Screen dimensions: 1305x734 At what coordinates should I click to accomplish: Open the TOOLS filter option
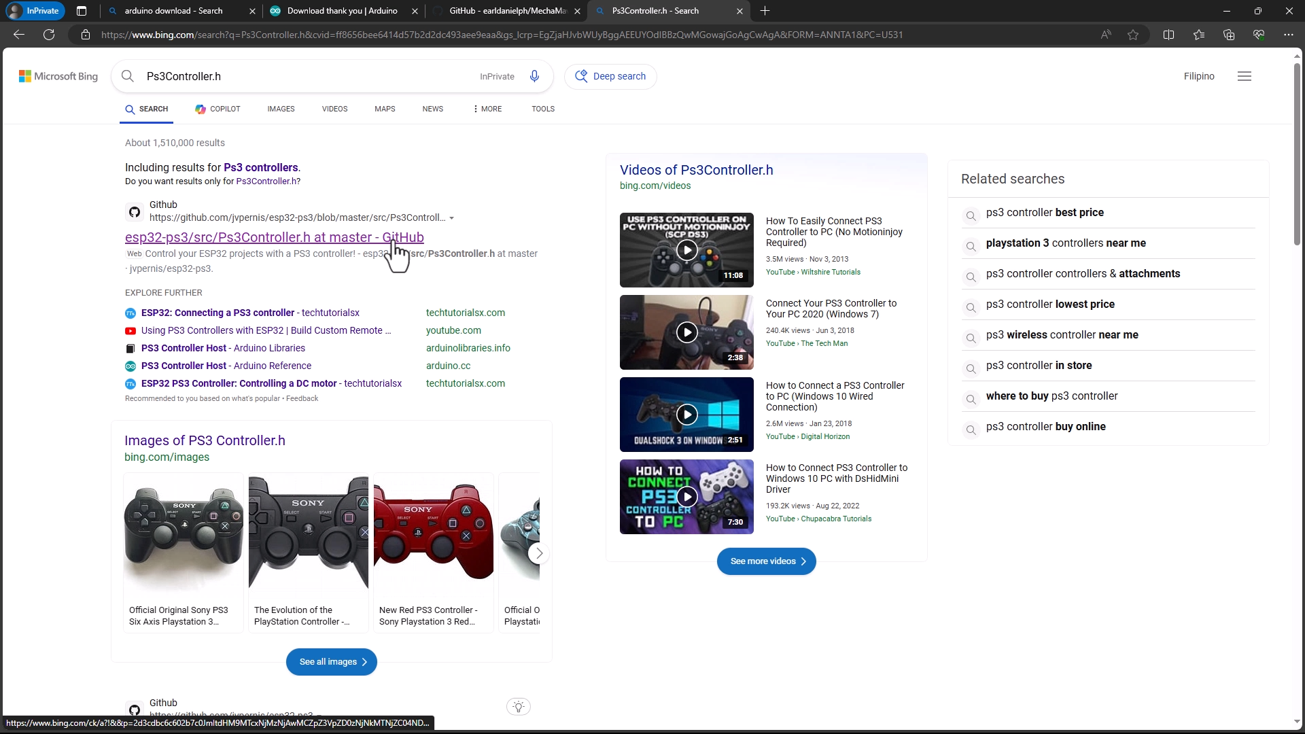(543, 109)
